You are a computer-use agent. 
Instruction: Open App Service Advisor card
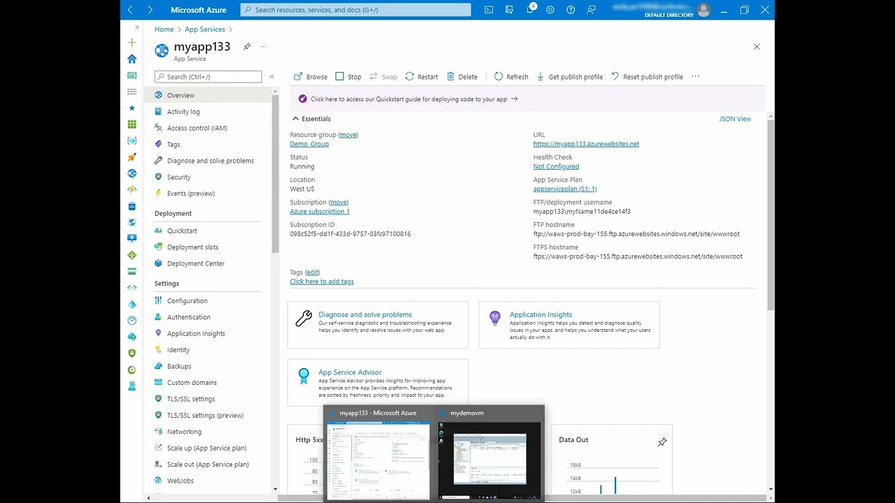click(378, 382)
